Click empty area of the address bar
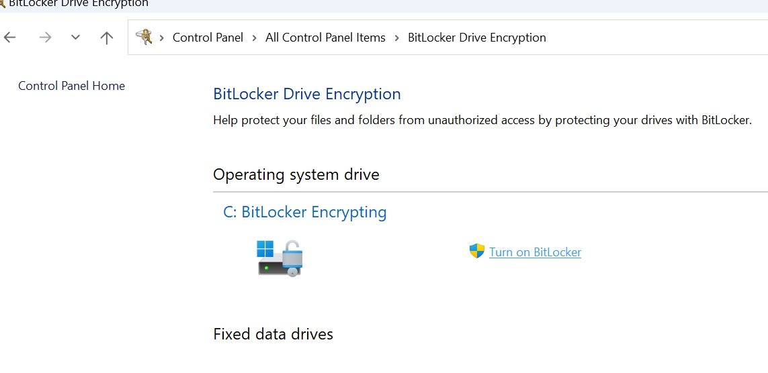This screenshot has width=768, height=373. [656, 38]
